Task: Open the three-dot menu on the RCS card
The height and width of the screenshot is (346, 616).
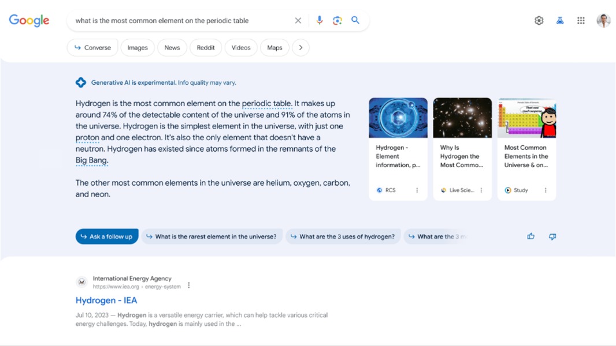Action: 416,190
